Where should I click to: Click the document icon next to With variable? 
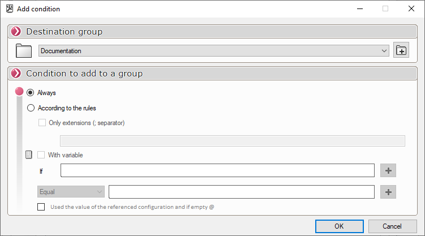(x=29, y=155)
